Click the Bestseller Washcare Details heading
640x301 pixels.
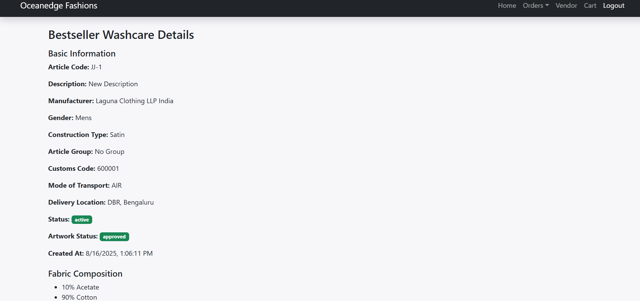coord(121,35)
